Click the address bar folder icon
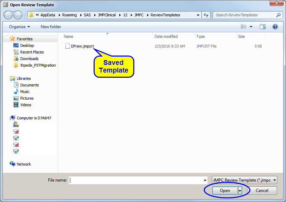Image resolution: width=286 pixels, height=202 pixels. (x=31, y=15)
